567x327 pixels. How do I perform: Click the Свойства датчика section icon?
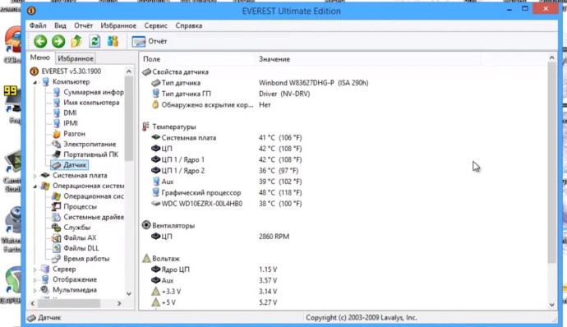(x=146, y=72)
